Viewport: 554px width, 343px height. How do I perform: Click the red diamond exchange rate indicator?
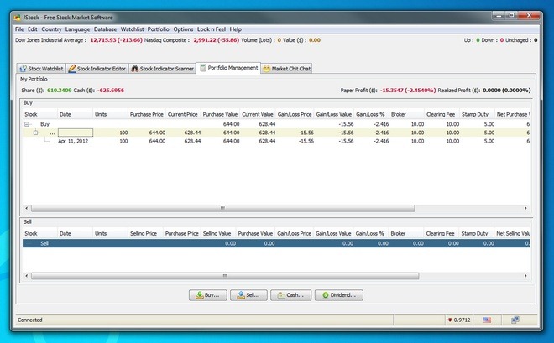450,320
